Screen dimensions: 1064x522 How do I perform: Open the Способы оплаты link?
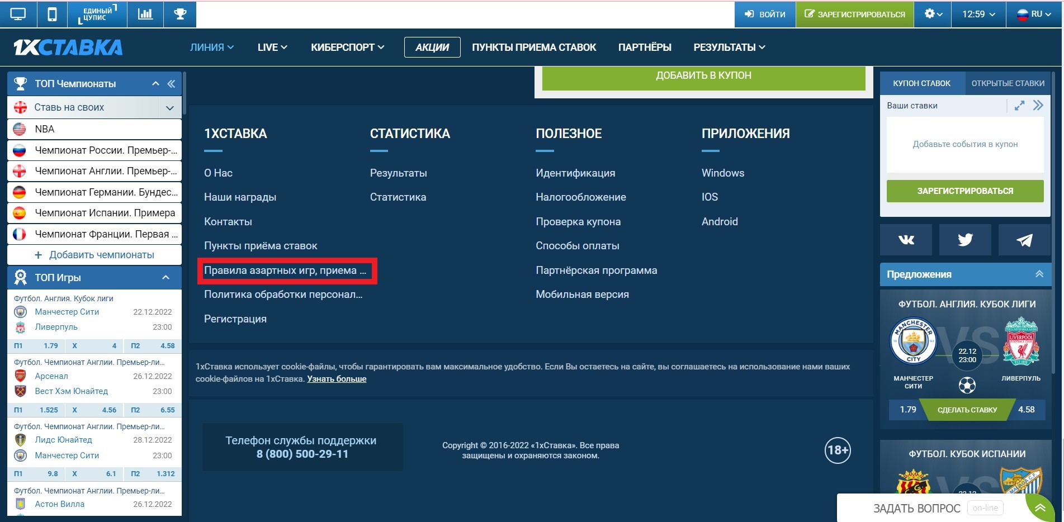[578, 246]
